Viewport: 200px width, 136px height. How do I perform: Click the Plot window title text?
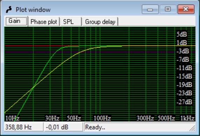pos(33,10)
